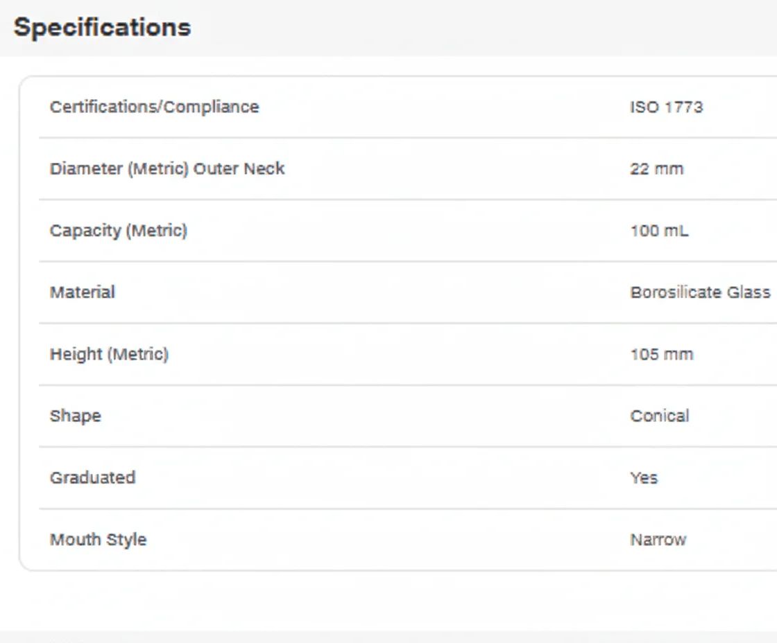Click the Material label
Image resolution: width=777 pixels, height=643 pixels.
click(83, 292)
